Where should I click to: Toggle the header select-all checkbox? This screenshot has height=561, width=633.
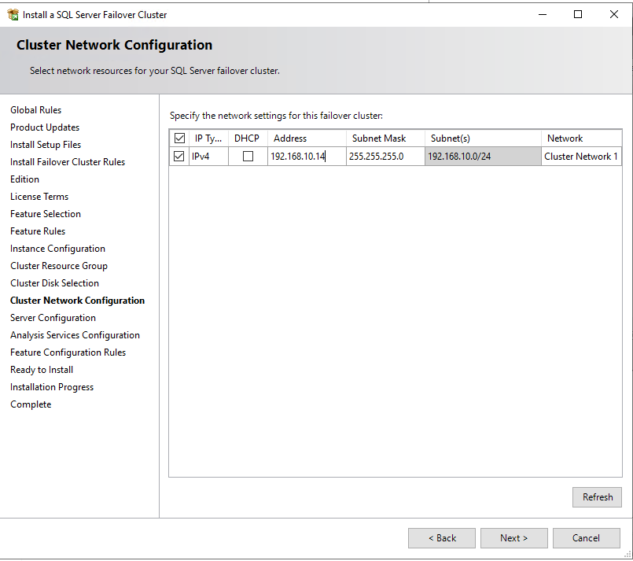(179, 138)
